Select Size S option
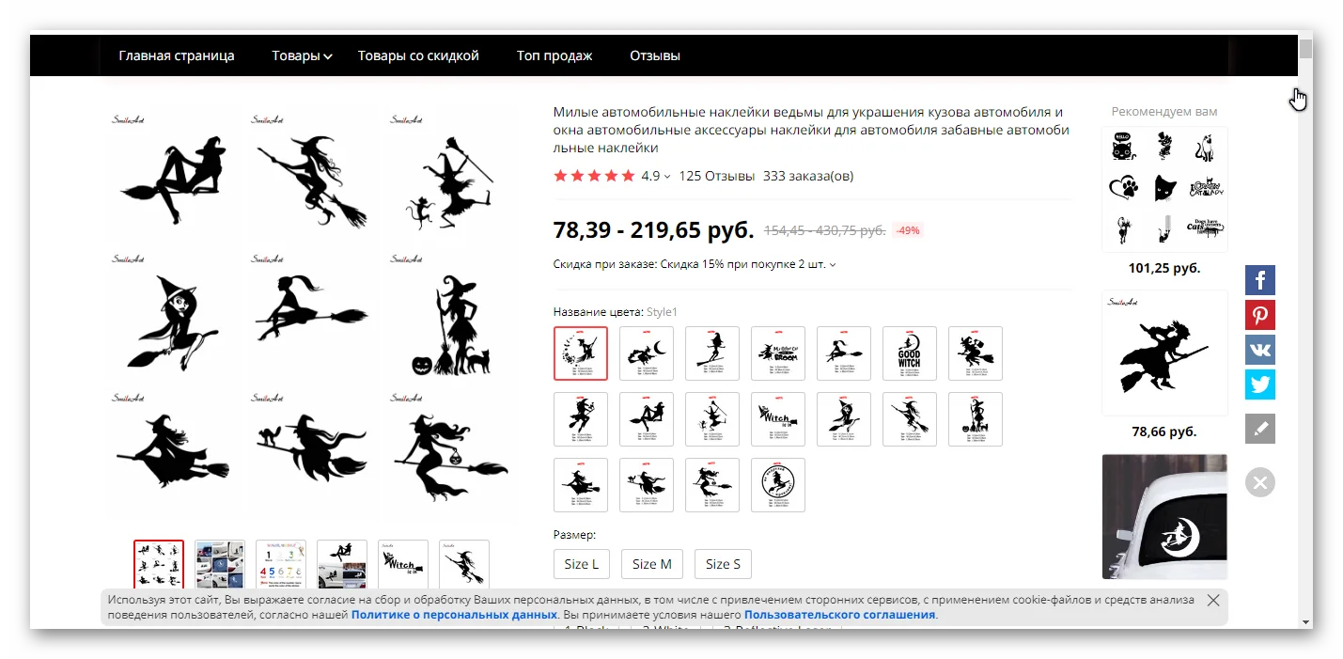The height and width of the screenshot is (659, 1343). click(723, 564)
